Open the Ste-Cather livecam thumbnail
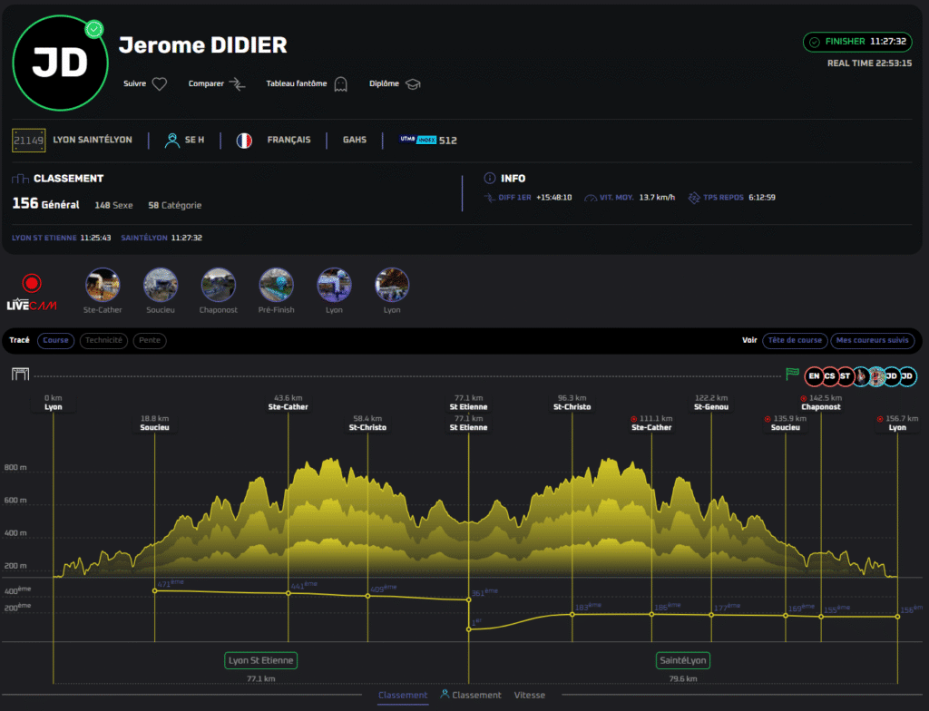The image size is (929, 711). 103,285
